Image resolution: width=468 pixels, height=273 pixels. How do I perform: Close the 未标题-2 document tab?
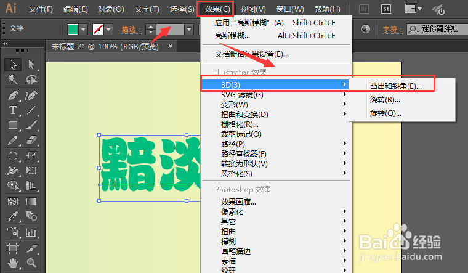pyautogui.click(x=171, y=46)
